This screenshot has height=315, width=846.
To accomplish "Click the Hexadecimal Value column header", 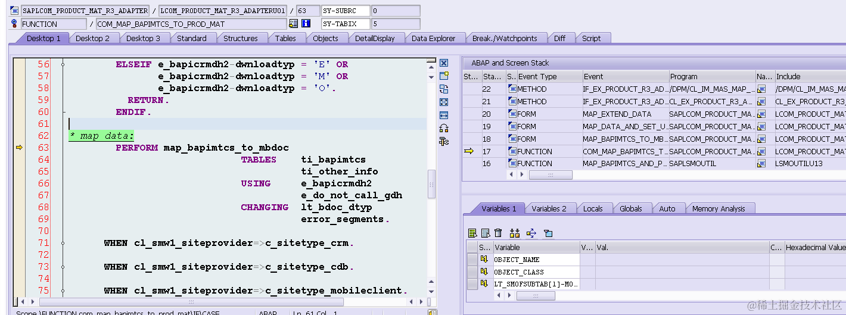I will point(815,247).
